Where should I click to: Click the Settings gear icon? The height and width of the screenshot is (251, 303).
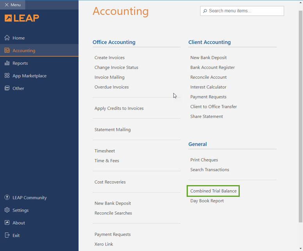point(7,210)
